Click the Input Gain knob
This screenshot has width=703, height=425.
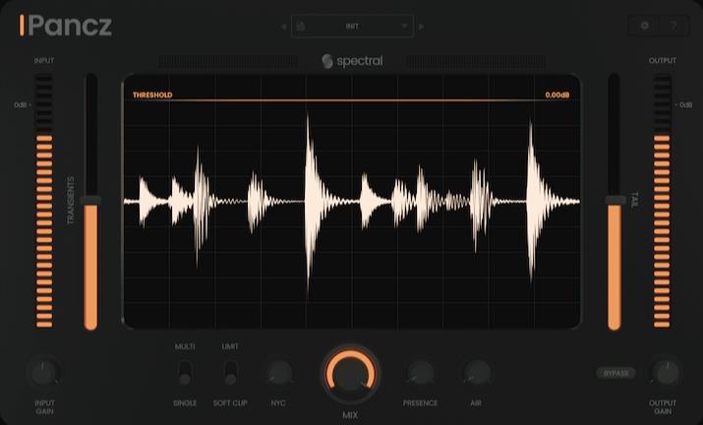(x=44, y=373)
